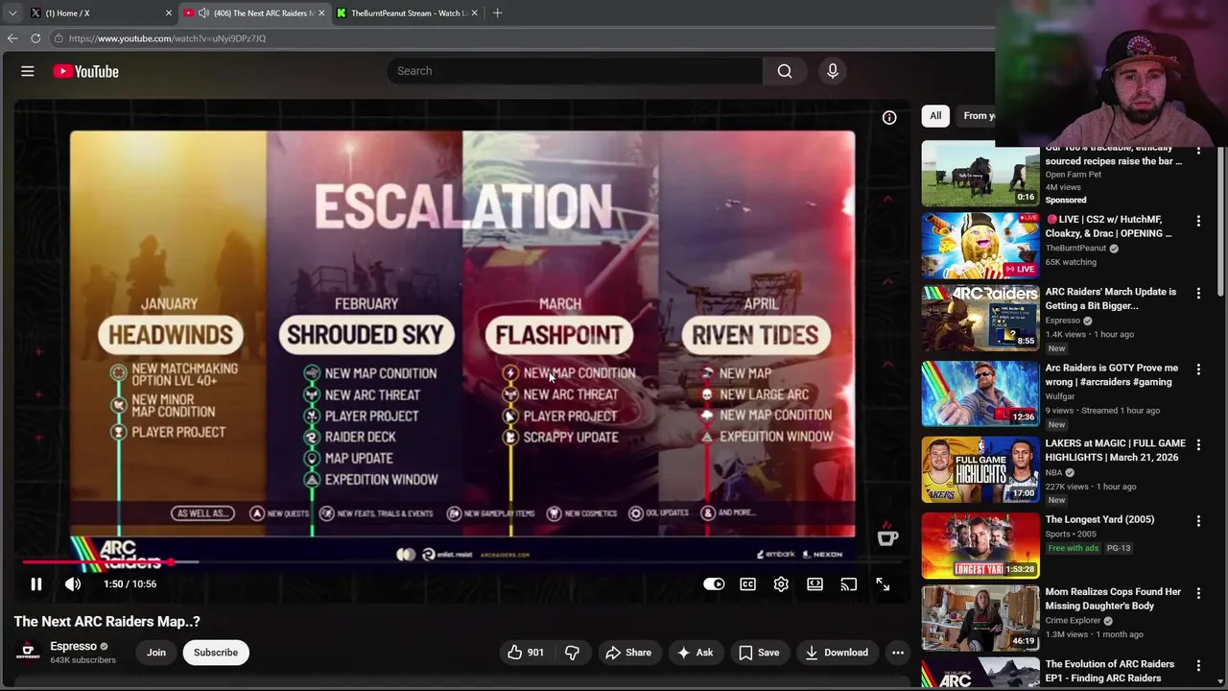
Task: Dislike the video
Action: click(572, 653)
